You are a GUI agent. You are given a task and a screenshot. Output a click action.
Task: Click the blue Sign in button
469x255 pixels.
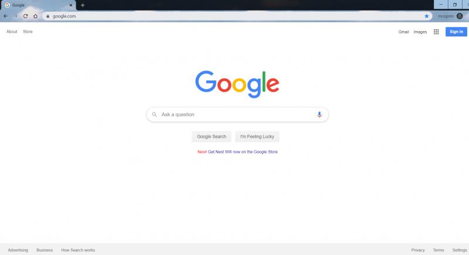(x=456, y=32)
